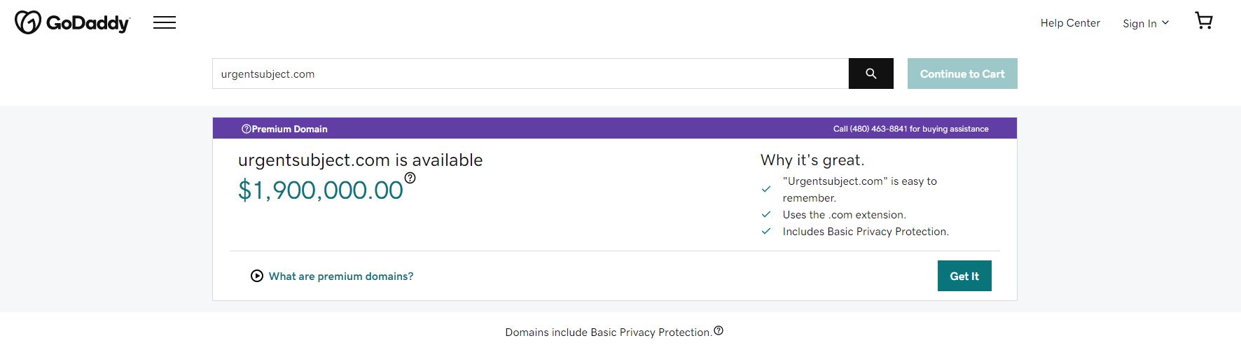Click the GoDaddy logo

[x=72, y=23]
